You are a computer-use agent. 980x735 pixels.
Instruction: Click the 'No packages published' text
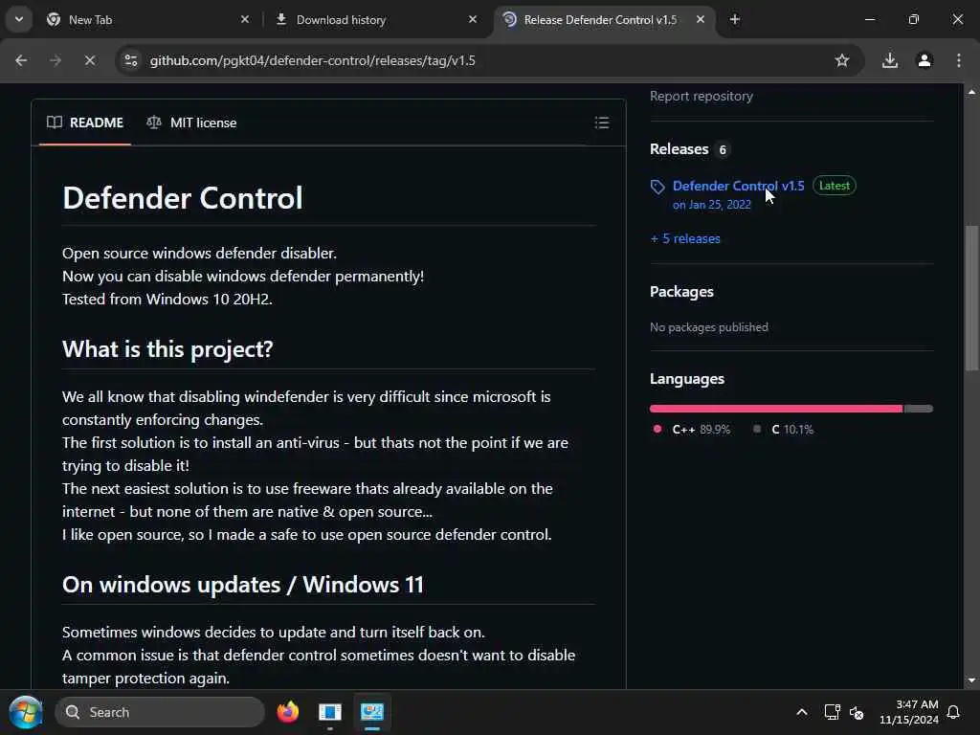(709, 327)
